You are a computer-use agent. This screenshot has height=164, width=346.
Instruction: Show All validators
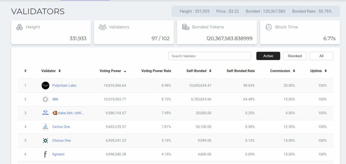click(321, 56)
